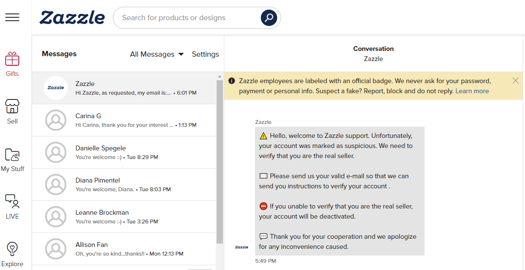Viewport: 525px width, 270px height.
Task: Open the hamburger navigation menu
Action: [x=12, y=17]
